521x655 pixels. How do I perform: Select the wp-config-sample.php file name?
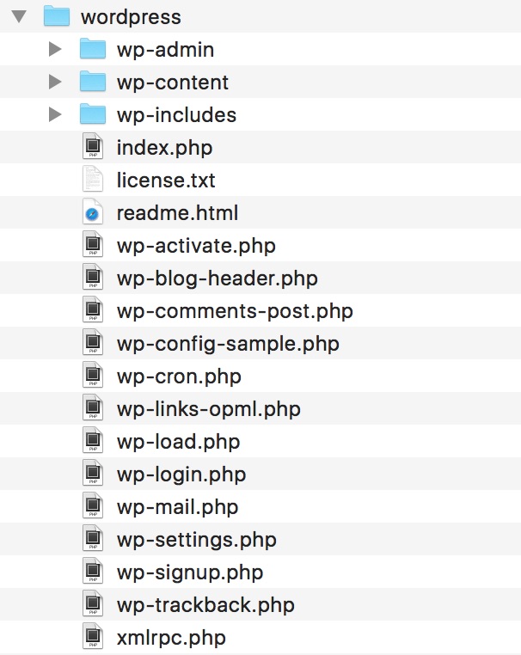click(x=228, y=344)
